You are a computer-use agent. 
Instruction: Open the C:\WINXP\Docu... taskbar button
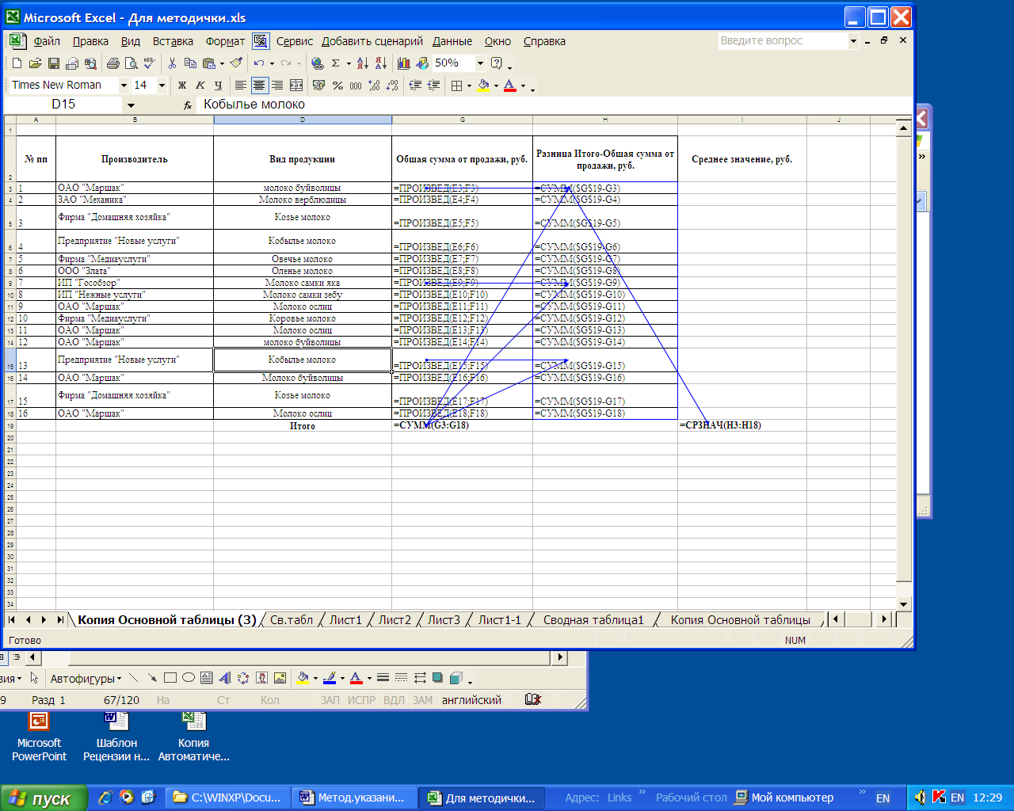coord(227,798)
